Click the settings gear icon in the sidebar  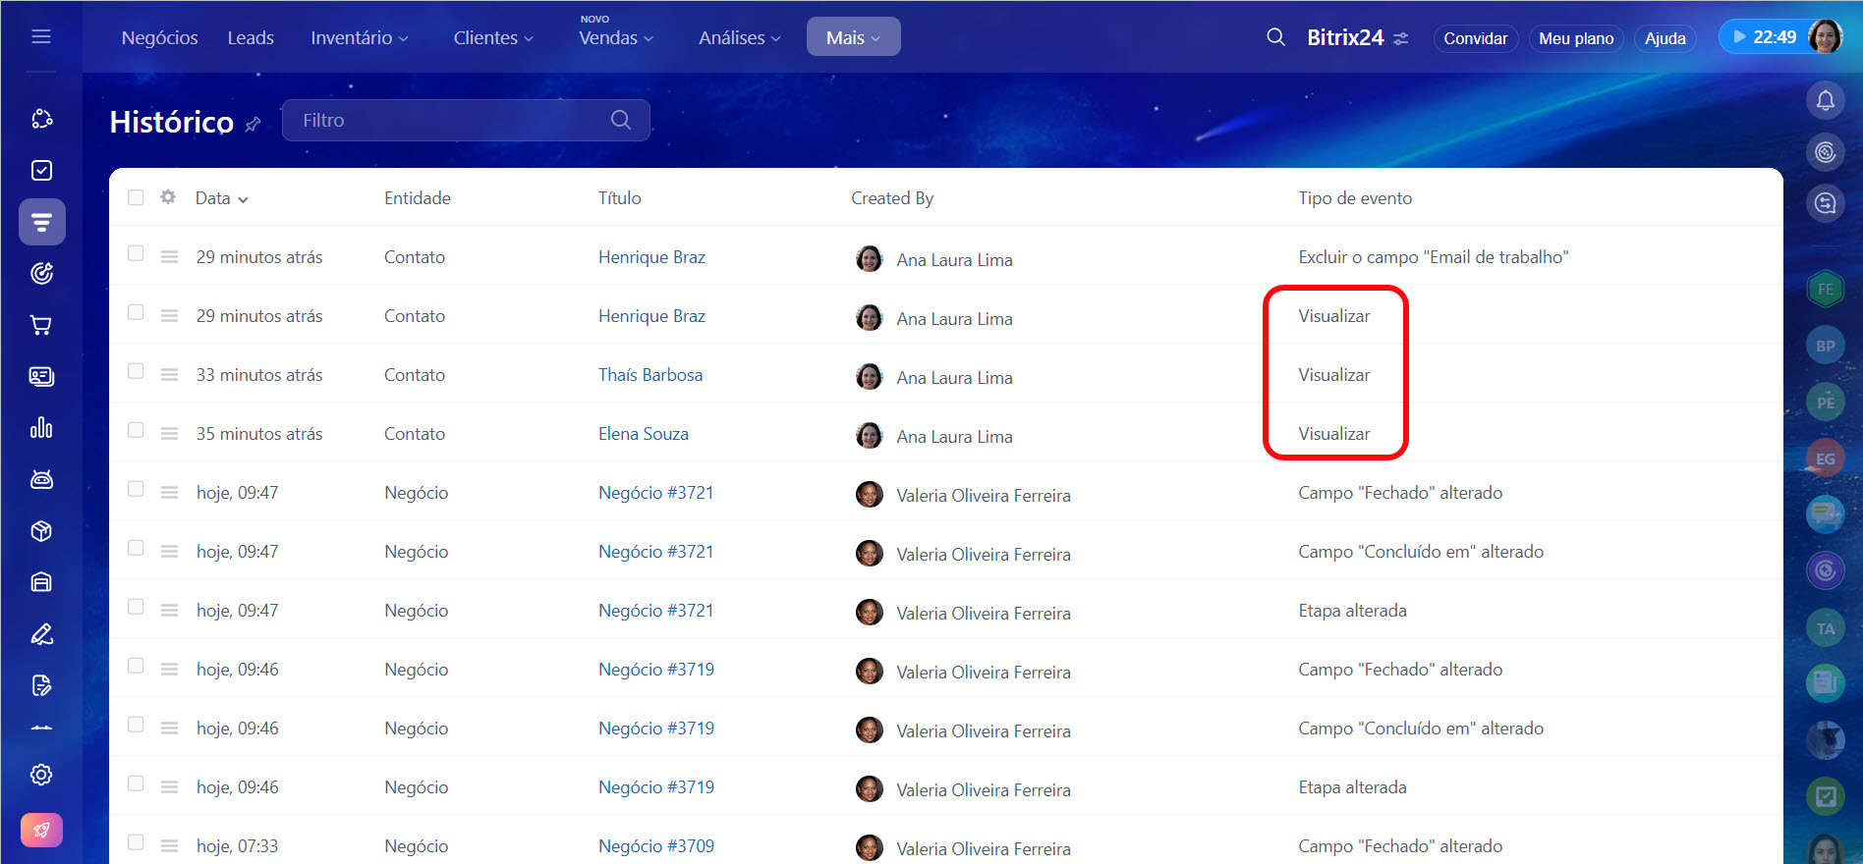41,775
